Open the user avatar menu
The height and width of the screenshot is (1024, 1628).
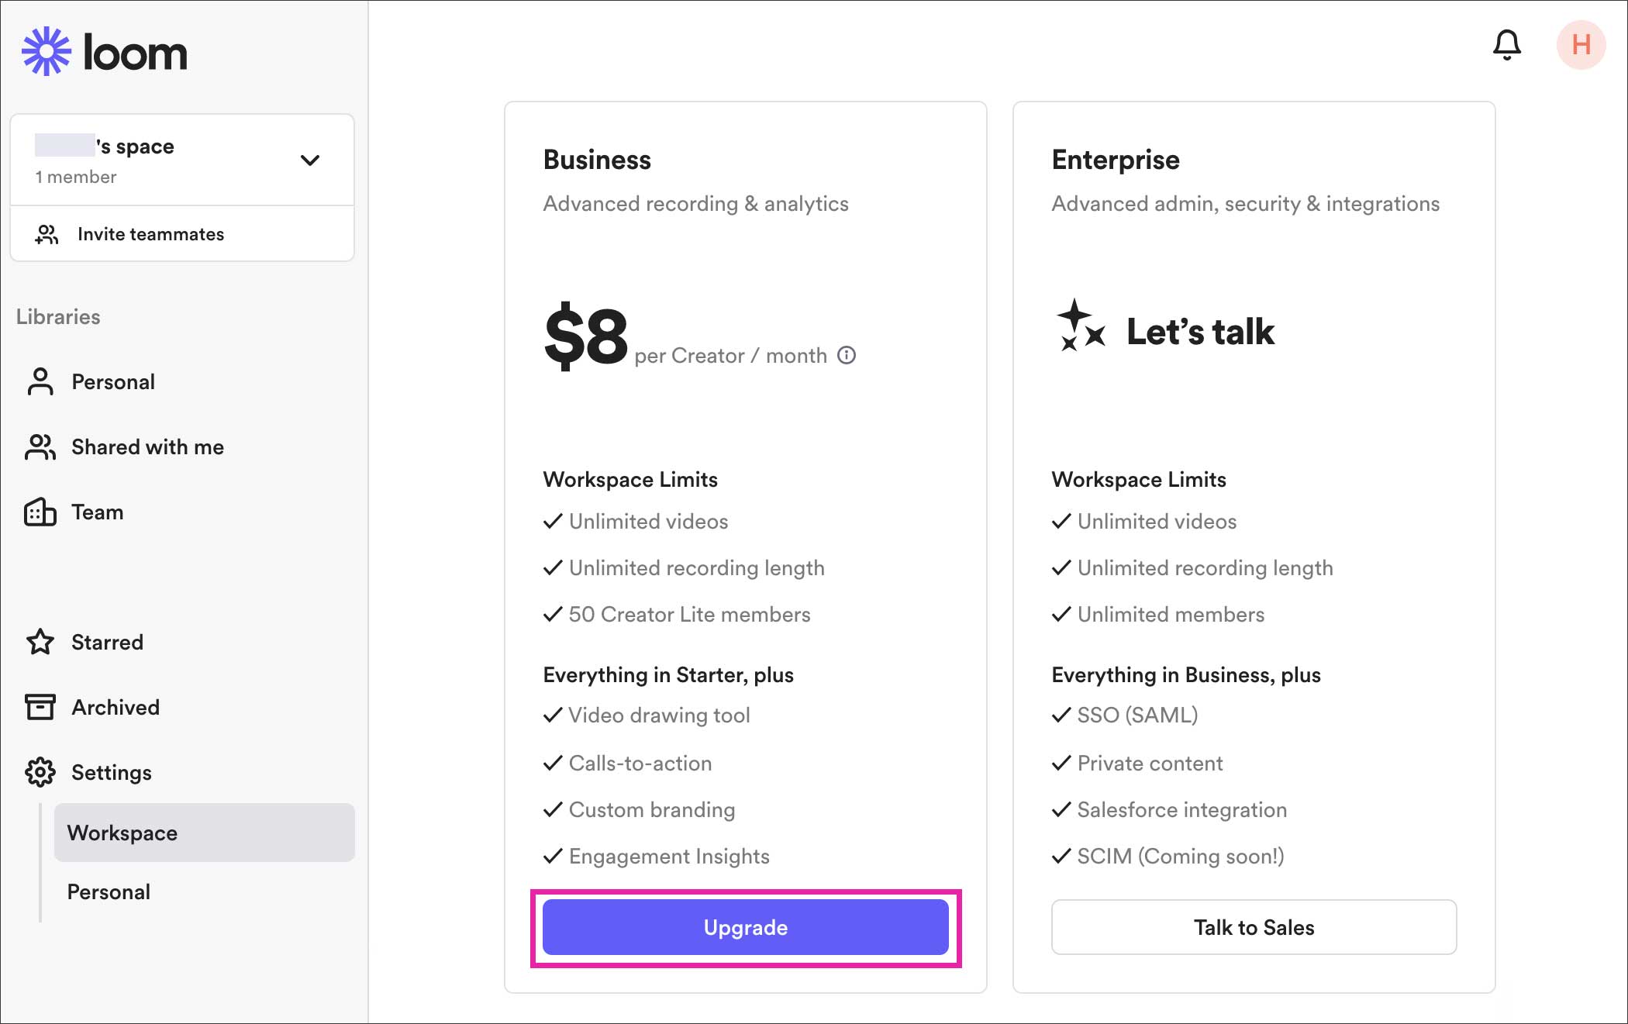pyautogui.click(x=1580, y=45)
